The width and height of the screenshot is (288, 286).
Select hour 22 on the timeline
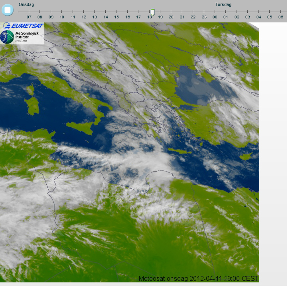pos(193,17)
